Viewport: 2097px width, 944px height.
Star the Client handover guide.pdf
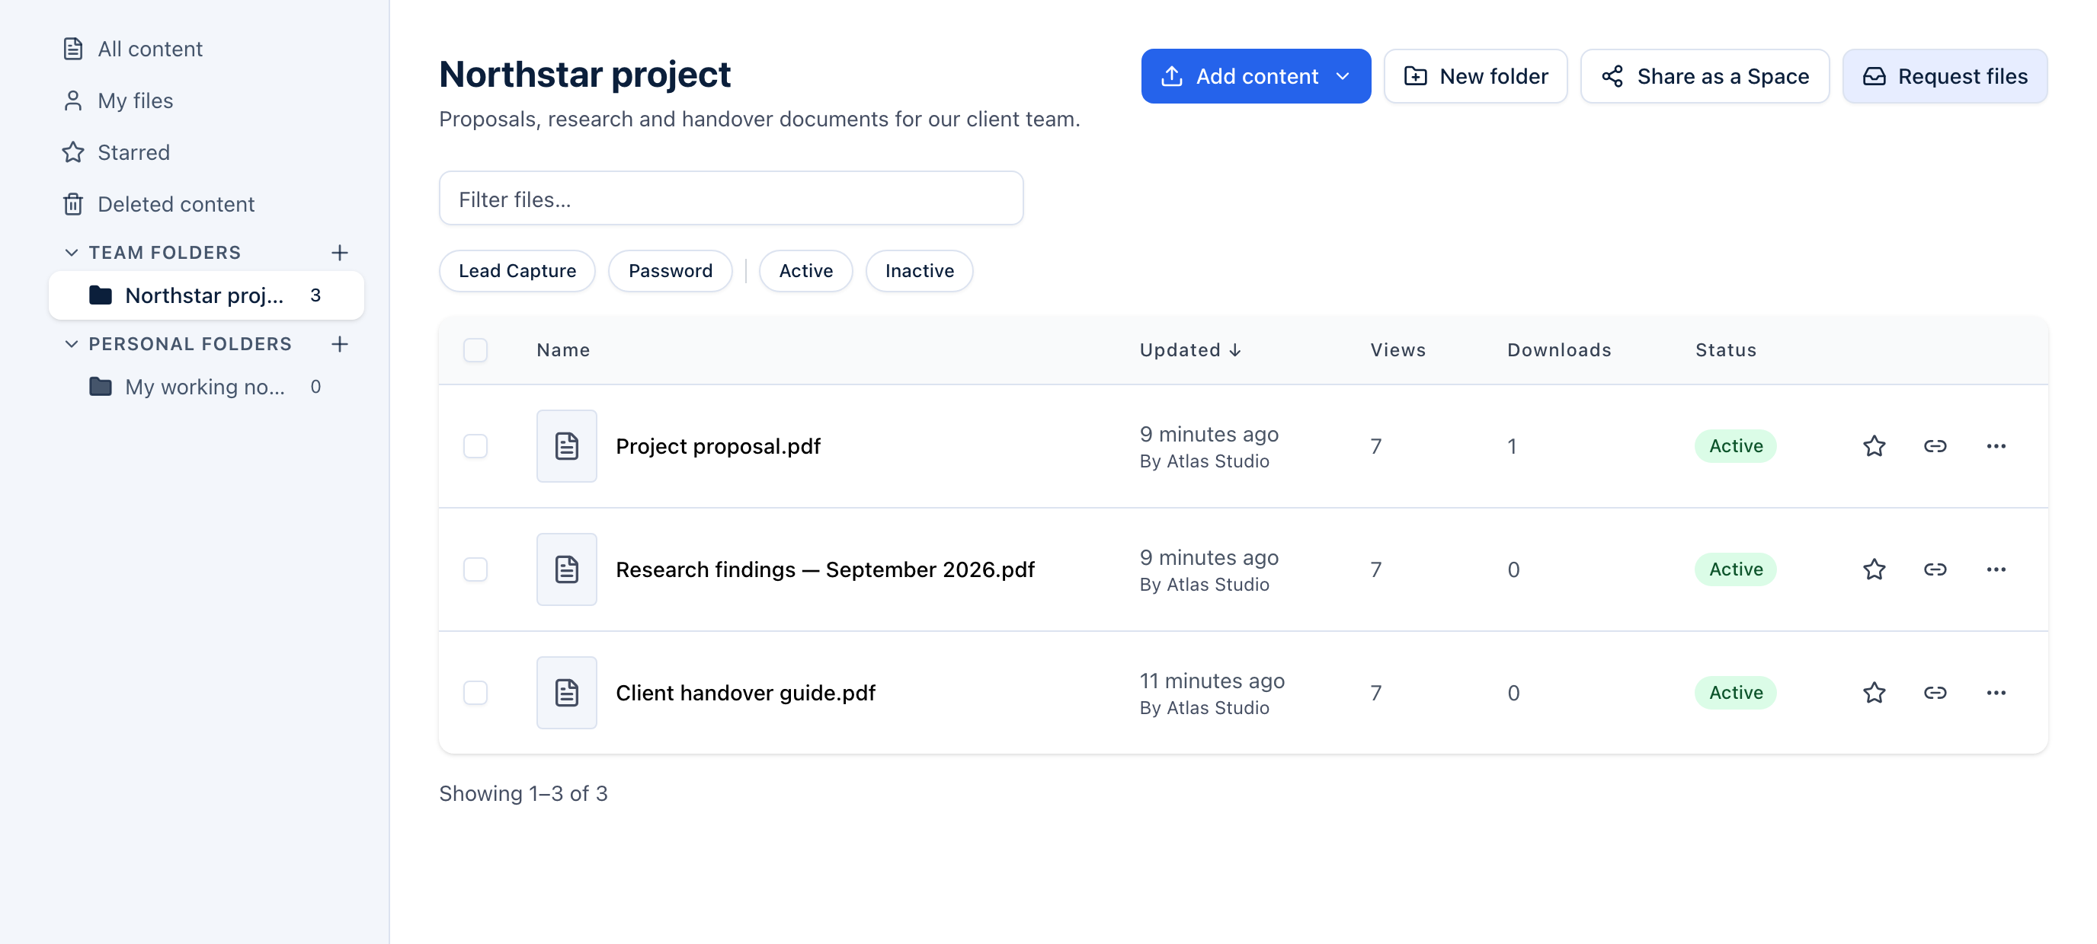click(x=1874, y=693)
